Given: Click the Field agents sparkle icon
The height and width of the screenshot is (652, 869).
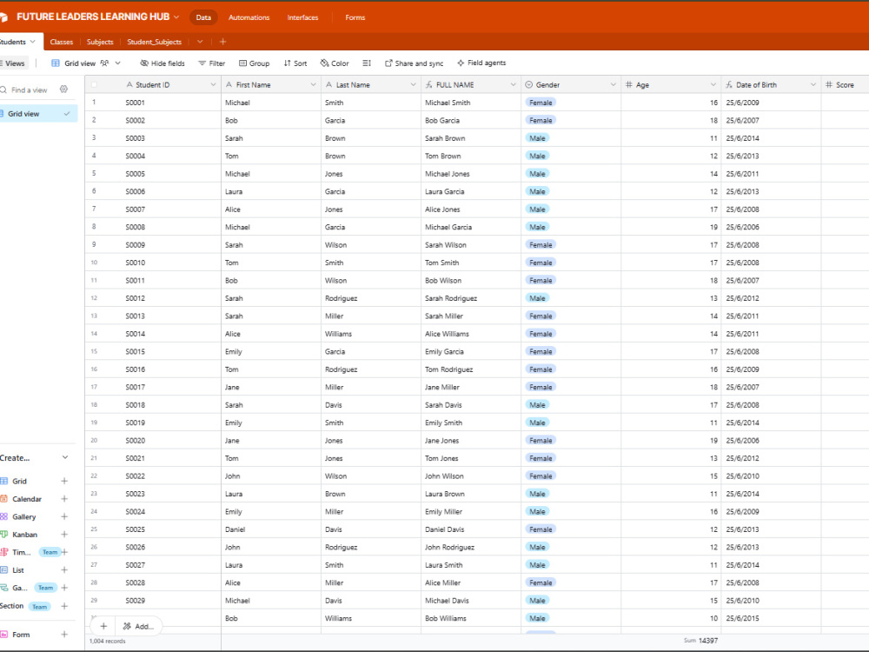Looking at the screenshot, I should [461, 63].
